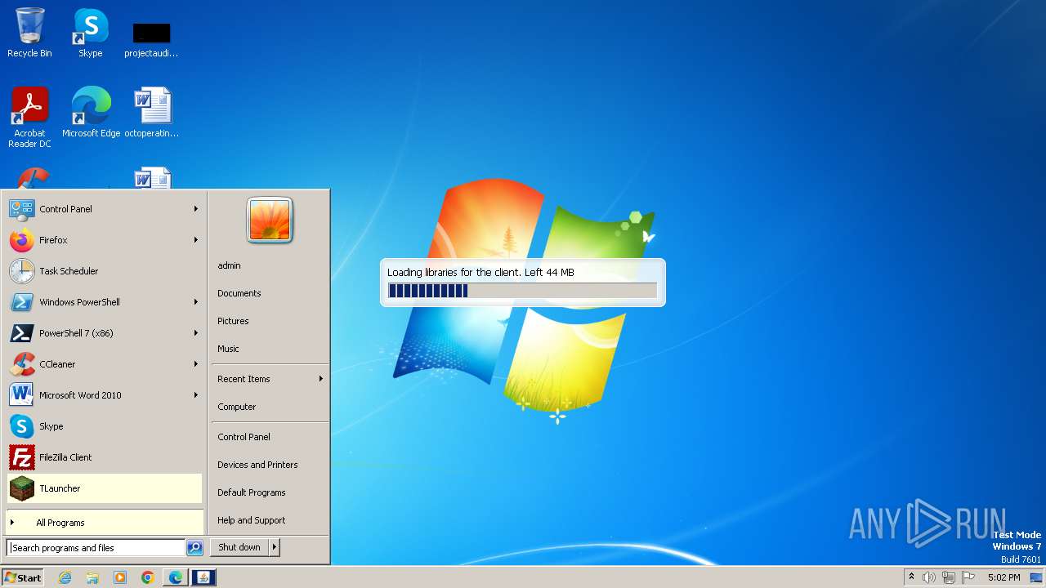The image size is (1046, 588).
Task: Launch Acrobat Reader DC from the desktop
Action: tap(29, 117)
